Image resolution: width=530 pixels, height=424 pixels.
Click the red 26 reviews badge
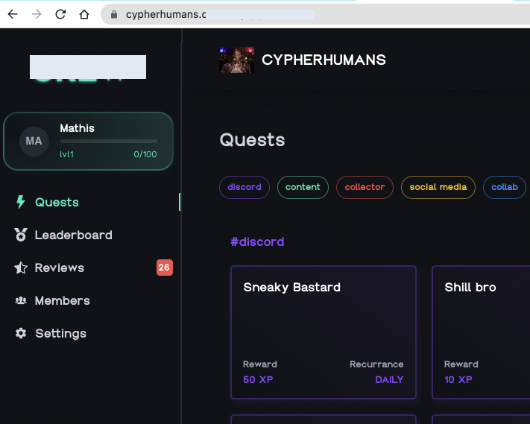(165, 268)
